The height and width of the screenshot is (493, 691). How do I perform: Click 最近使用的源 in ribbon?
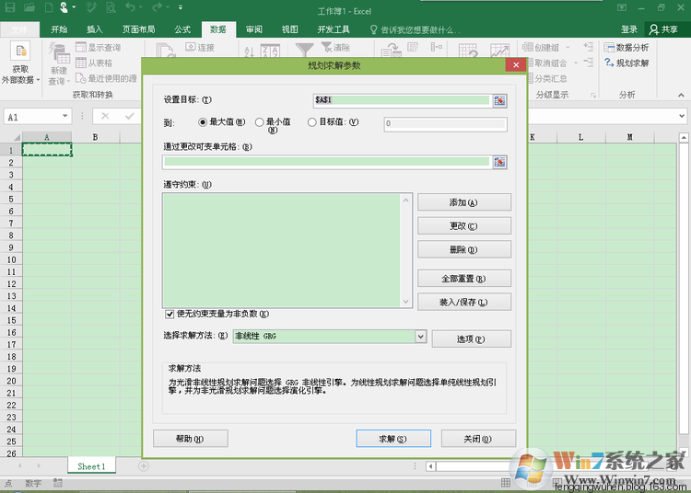pos(106,78)
